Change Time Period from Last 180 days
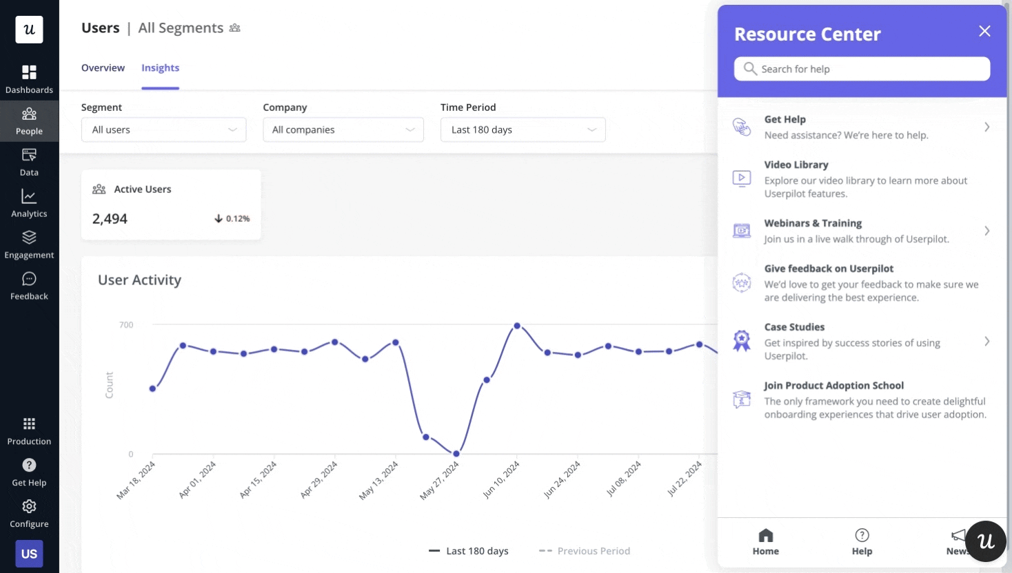 523,129
